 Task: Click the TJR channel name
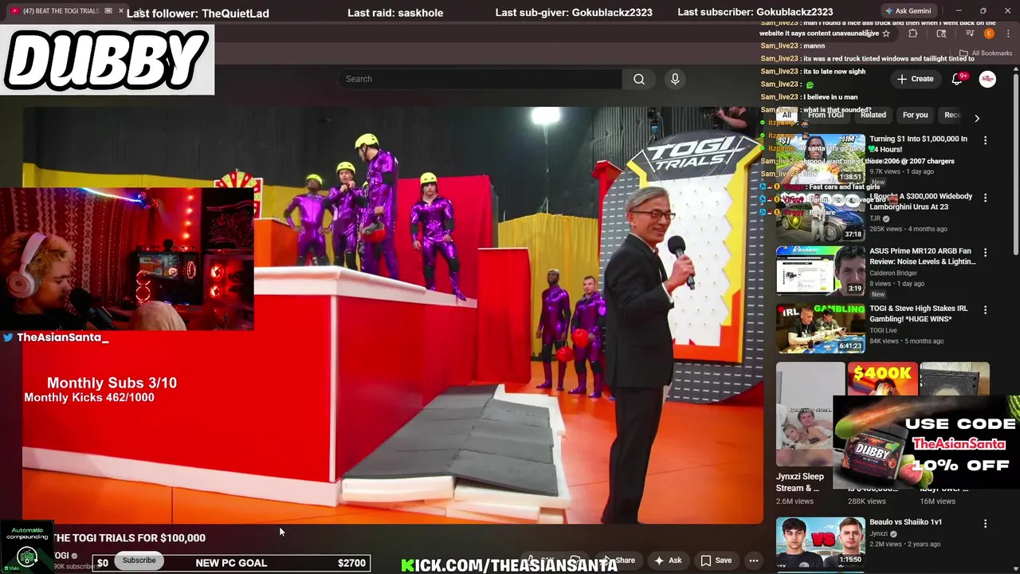[x=874, y=218]
